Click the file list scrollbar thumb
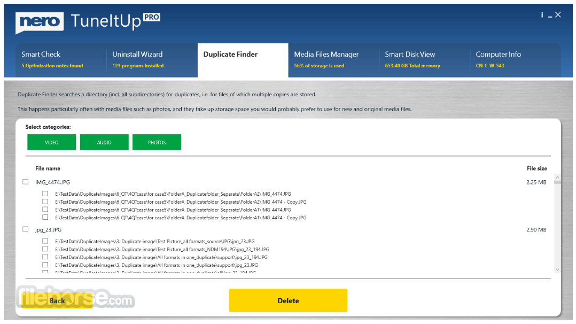This screenshot has width=576, height=324. coord(557,182)
